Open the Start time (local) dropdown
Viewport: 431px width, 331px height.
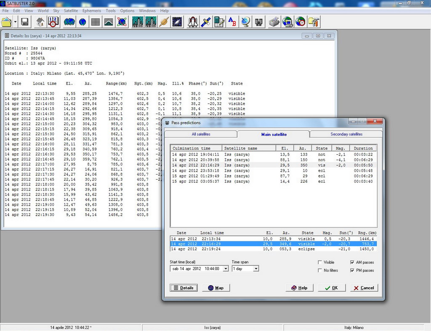(226, 269)
